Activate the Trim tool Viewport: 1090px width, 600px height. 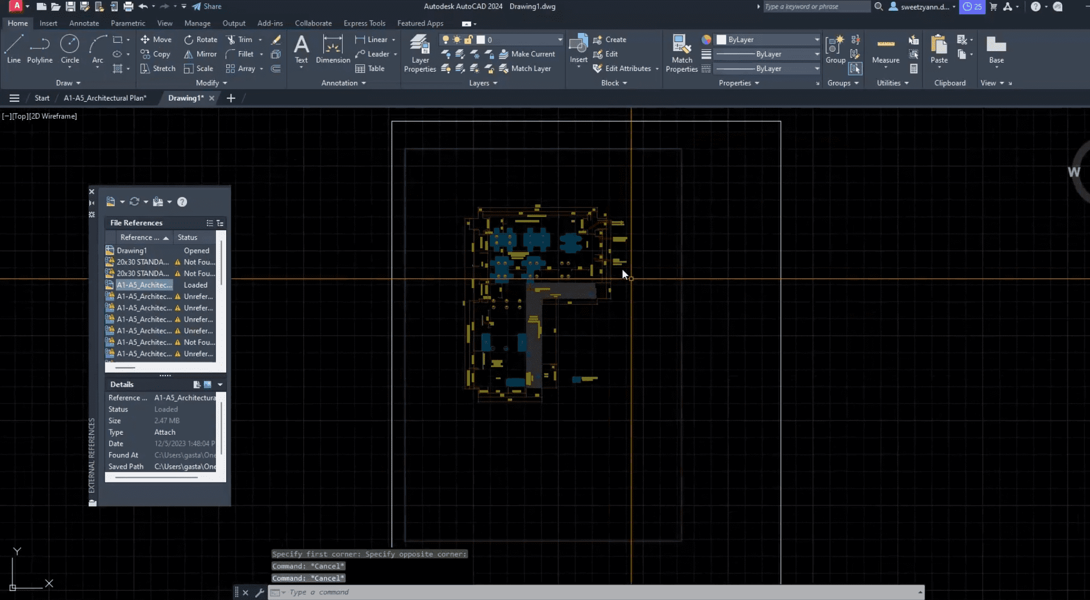243,39
